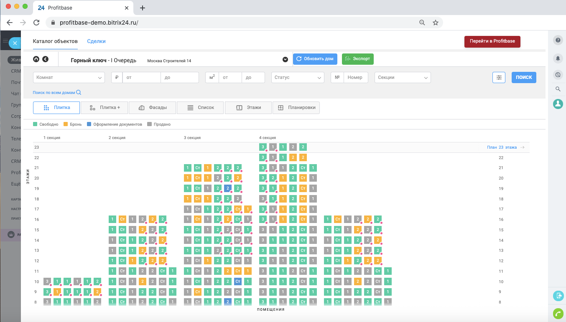Open the green 3 tile on floor 23
The width and height of the screenshot is (566, 322).
coord(263,147)
